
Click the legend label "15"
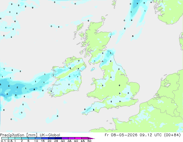(43, 141)
